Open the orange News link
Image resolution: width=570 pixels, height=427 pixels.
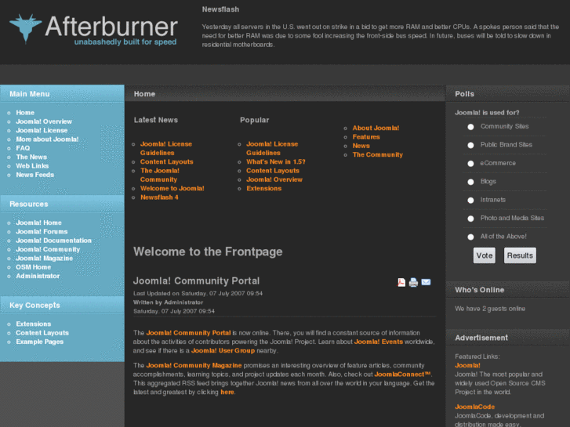pos(361,146)
